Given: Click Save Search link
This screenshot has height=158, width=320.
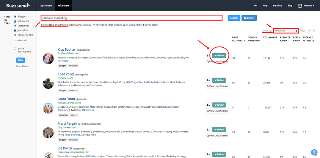Looking at the screenshot, I should [x=150, y=25].
